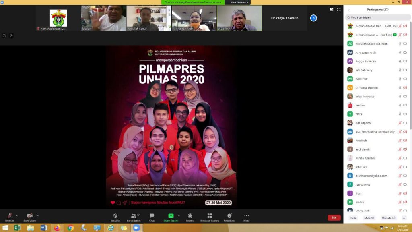Unmute your microphone
Viewport: 412px width, 232px height.
10,215
